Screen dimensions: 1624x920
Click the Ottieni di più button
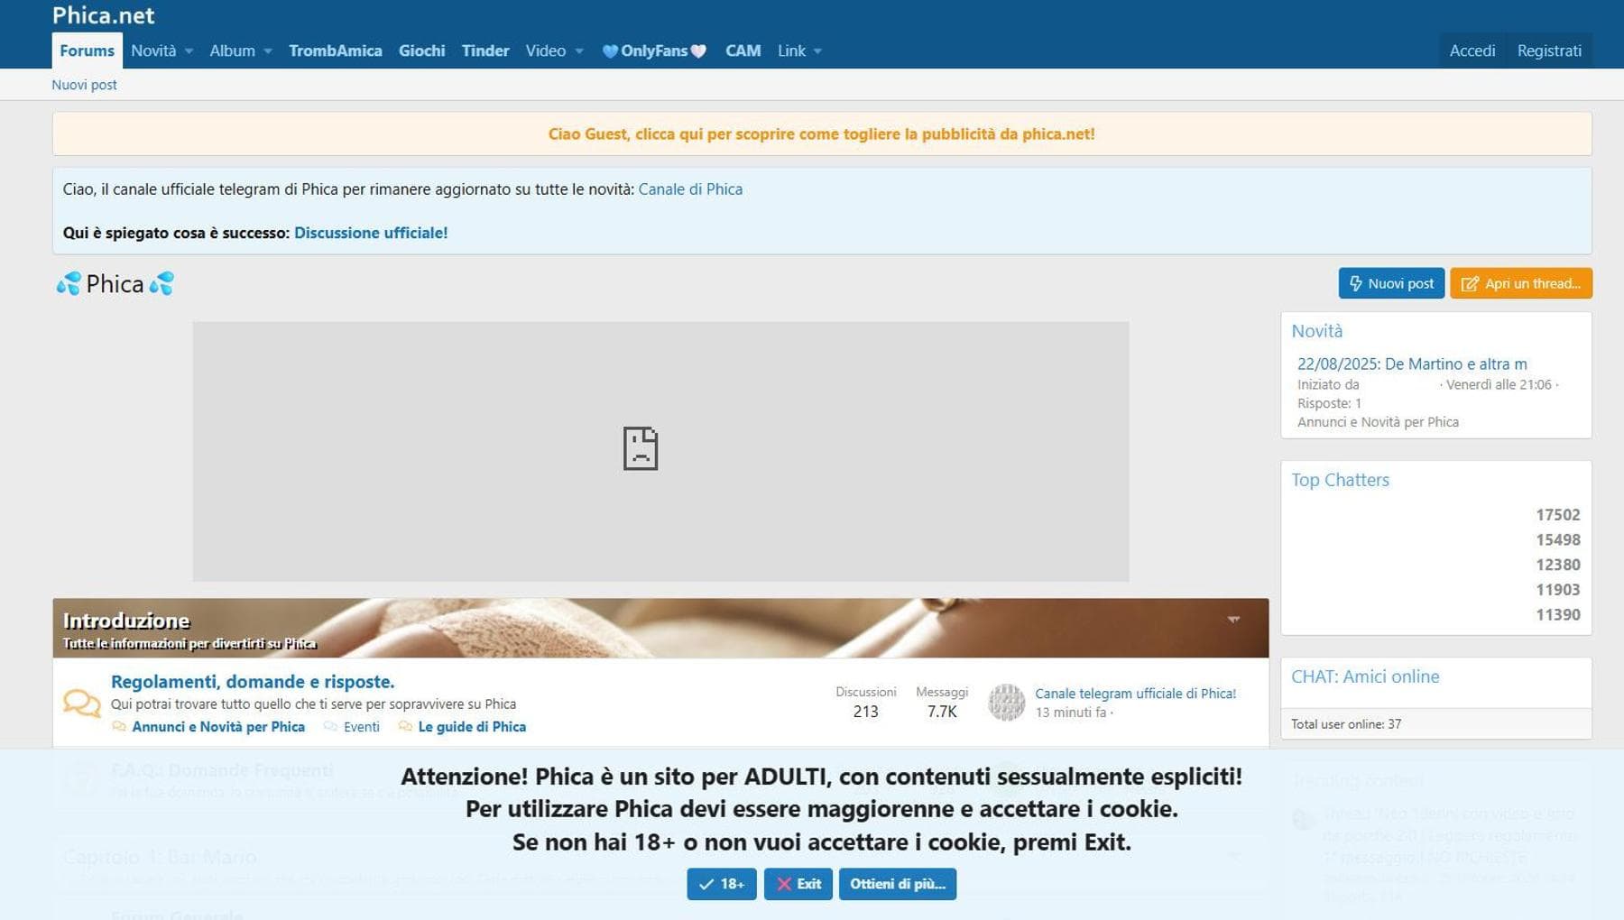click(x=898, y=884)
